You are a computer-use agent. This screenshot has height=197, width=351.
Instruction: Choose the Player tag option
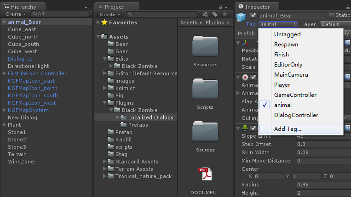click(x=282, y=85)
